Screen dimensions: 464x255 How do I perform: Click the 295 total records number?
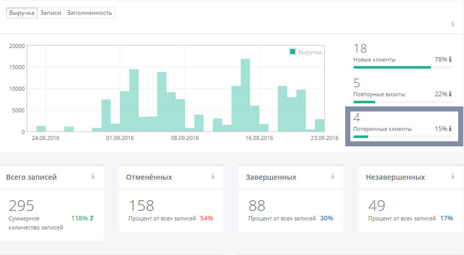(21, 206)
